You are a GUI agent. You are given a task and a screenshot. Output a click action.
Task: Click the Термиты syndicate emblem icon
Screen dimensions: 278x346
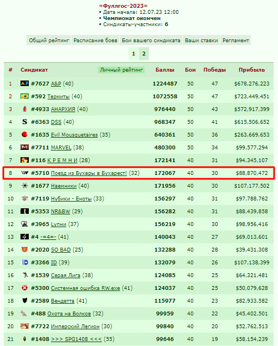tap(24, 96)
